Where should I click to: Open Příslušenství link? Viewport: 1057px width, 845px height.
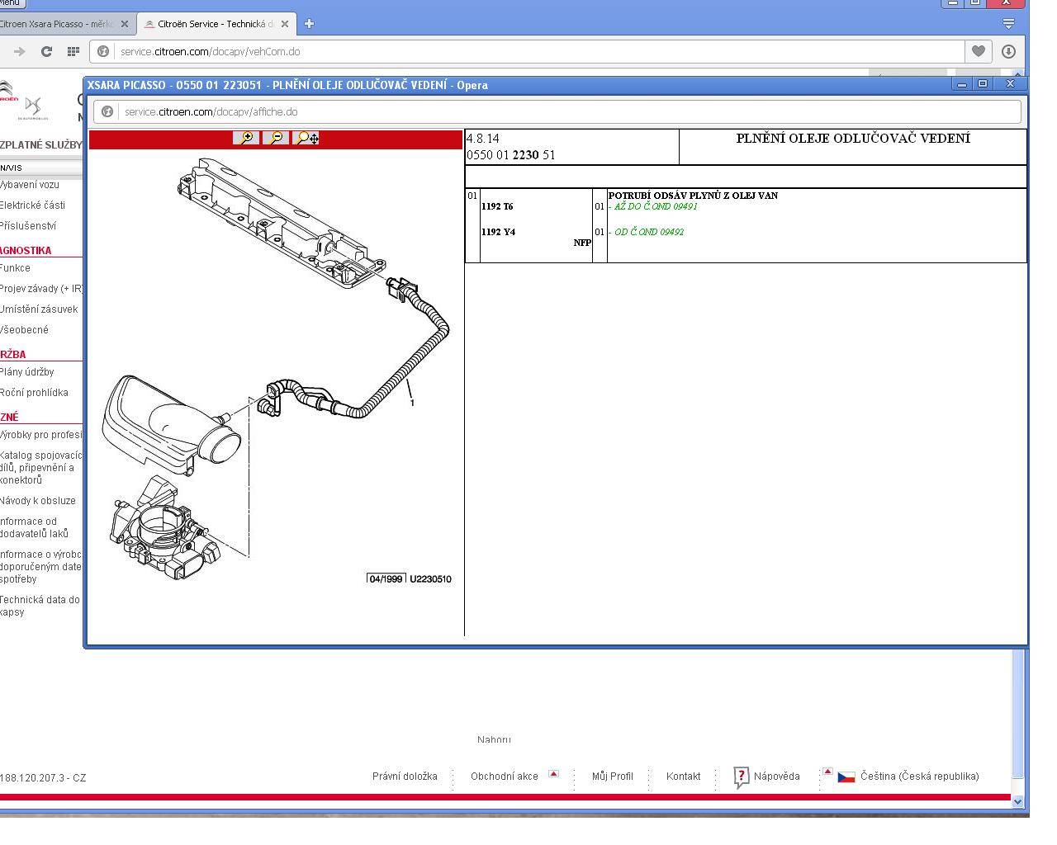[28, 226]
